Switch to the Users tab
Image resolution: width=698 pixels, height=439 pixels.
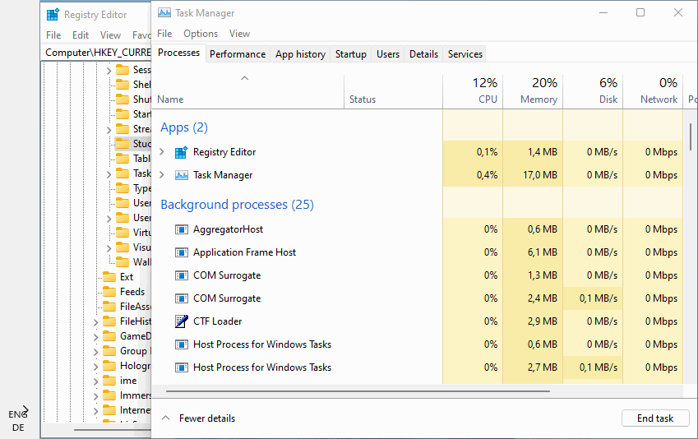[388, 54]
